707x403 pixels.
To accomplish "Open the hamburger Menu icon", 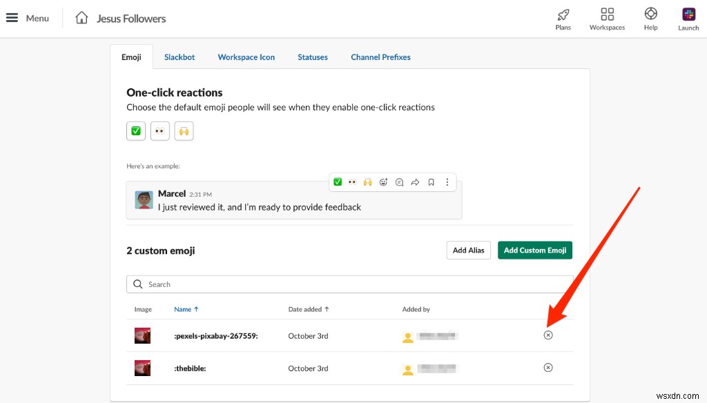I will (12, 18).
